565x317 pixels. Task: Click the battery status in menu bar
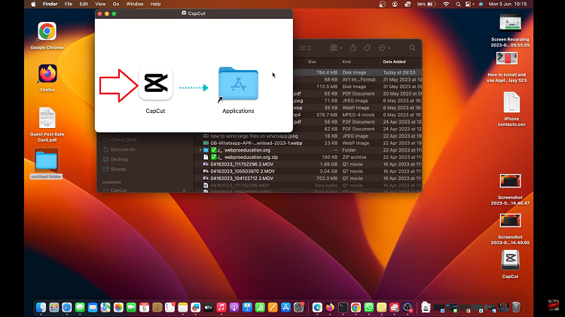[x=426, y=5]
